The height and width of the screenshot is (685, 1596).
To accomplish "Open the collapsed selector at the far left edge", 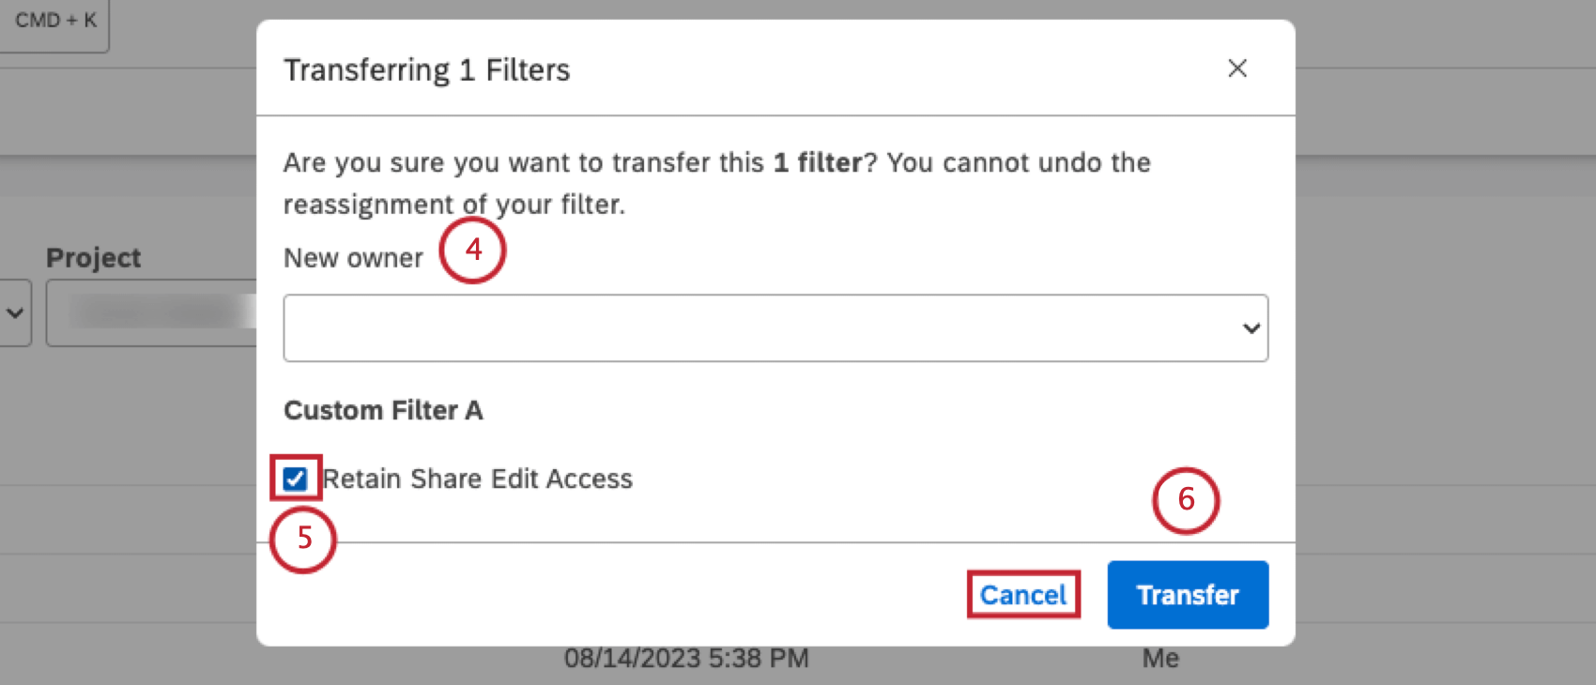I will pyautogui.click(x=13, y=312).
